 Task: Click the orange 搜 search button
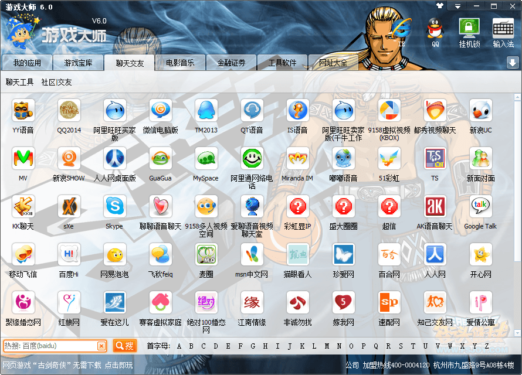tap(125, 346)
